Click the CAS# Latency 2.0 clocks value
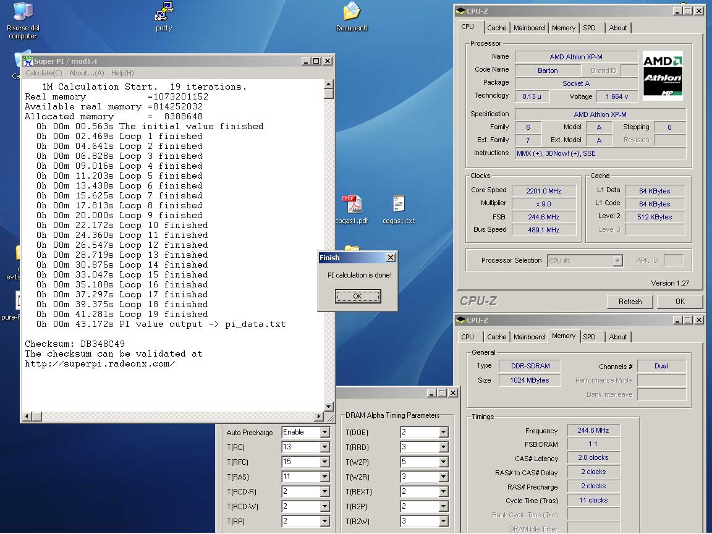712x534 pixels. (593, 458)
